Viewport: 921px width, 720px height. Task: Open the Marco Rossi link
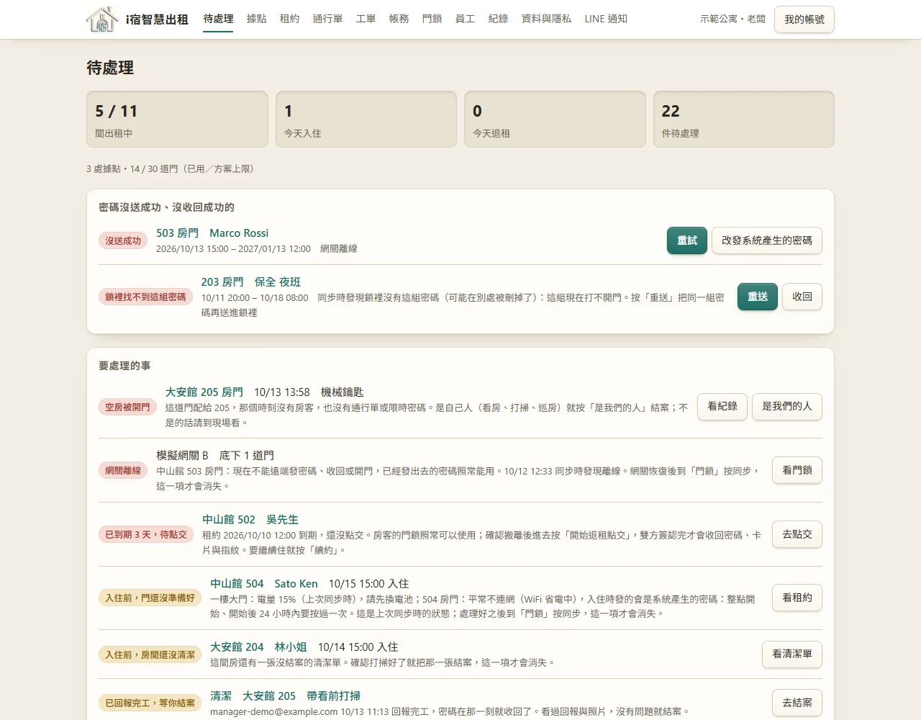[x=239, y=233]
